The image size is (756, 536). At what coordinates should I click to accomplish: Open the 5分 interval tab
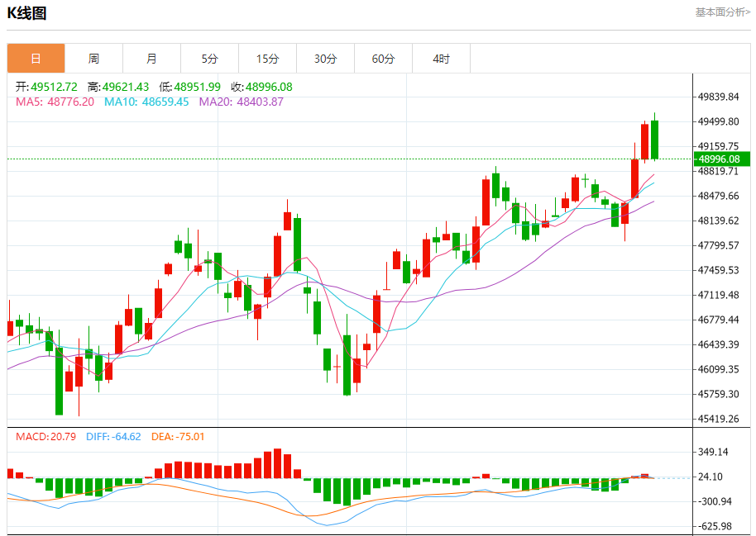(210, 59)
